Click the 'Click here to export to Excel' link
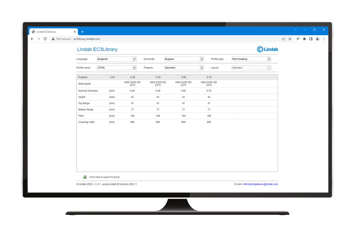Image resolution: width=352 pixels, height=246 pixels. pos(104,177)
